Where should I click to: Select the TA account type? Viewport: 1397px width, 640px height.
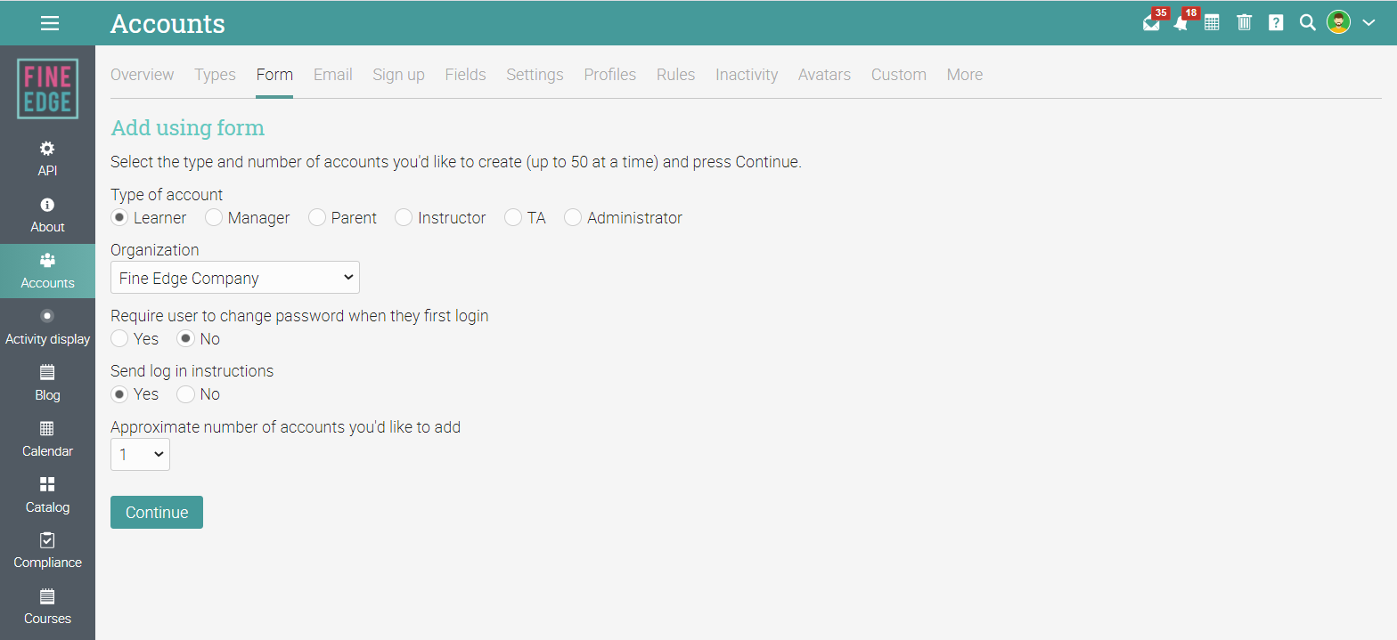[513, 218]
